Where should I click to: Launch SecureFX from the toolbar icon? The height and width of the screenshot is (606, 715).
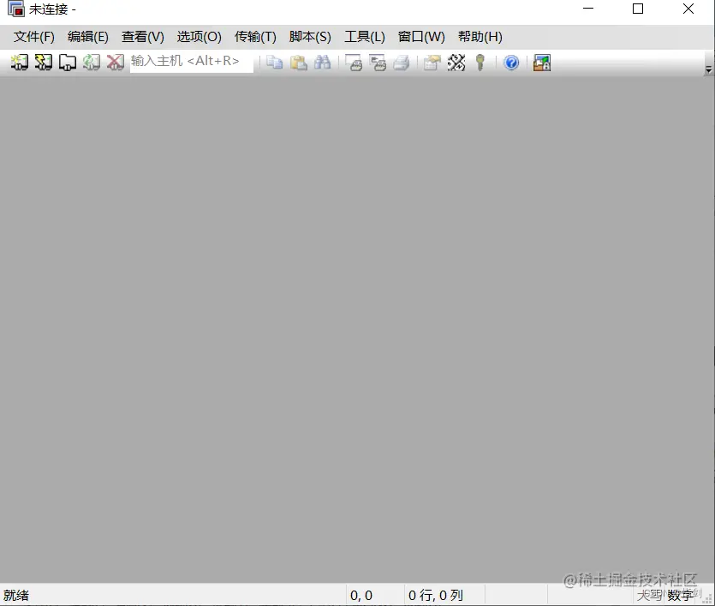pos(542,62)
